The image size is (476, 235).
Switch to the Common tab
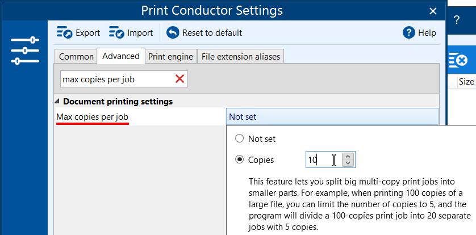pyautogui.click(x=76, y=56)
